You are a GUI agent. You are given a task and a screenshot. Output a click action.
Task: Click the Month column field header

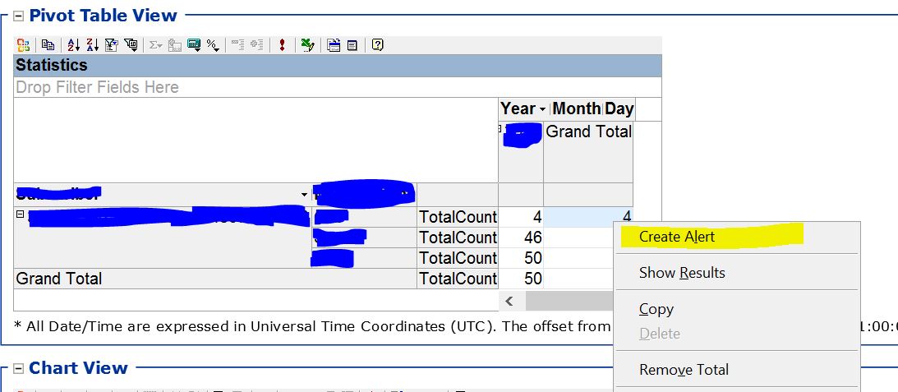[576, 108]
